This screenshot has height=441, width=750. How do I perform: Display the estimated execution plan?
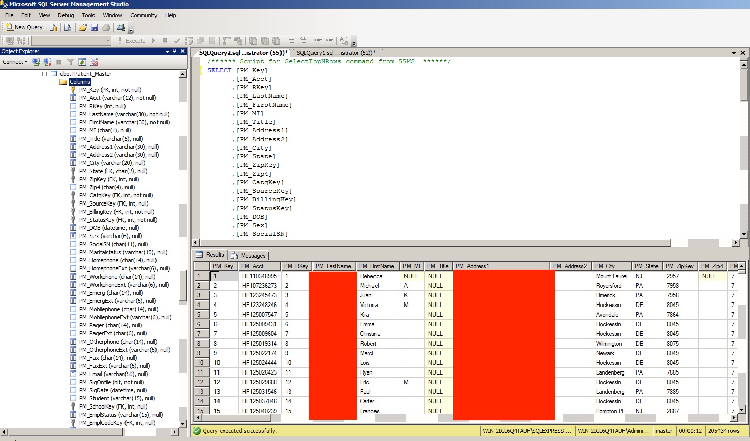click(189, 40)
